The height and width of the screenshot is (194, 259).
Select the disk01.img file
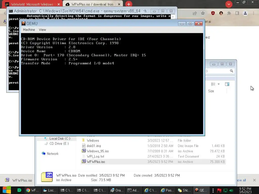coord(94,146)
